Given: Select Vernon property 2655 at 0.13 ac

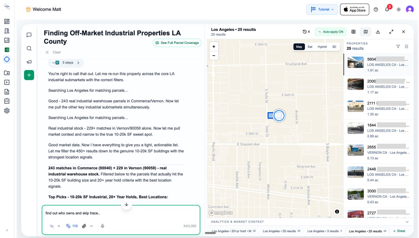Looking at the screenshot, I should tap(379, 152).
